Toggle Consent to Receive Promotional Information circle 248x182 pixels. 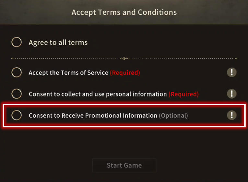(x=17, y=115)
